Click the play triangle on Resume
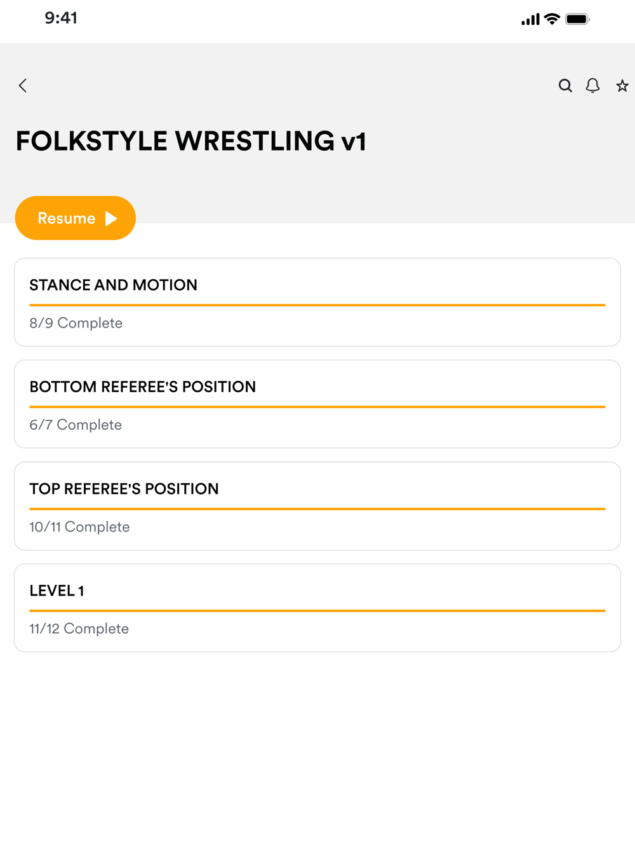The width and height of the screenshot is (635, 848). point(111,219)
